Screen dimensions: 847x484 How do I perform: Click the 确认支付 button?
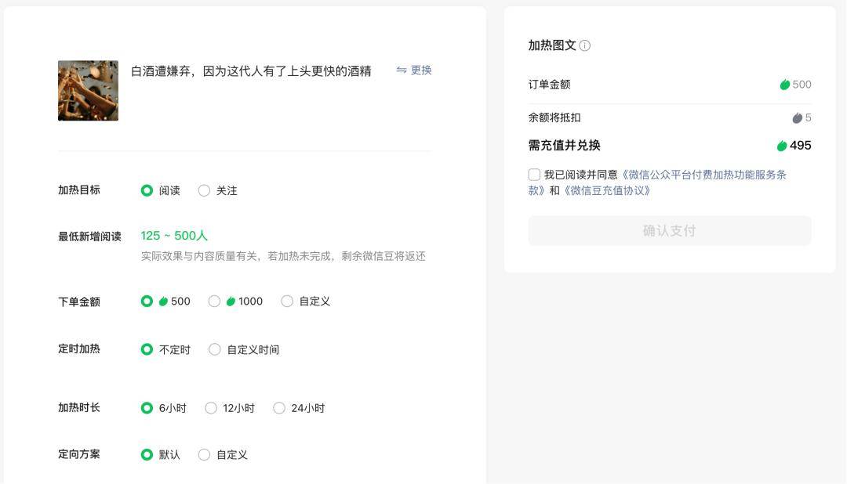pos(669,231)
